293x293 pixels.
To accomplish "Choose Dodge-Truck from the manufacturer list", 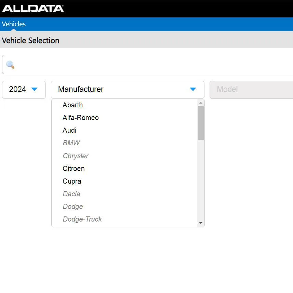I will tap(82, 219).
